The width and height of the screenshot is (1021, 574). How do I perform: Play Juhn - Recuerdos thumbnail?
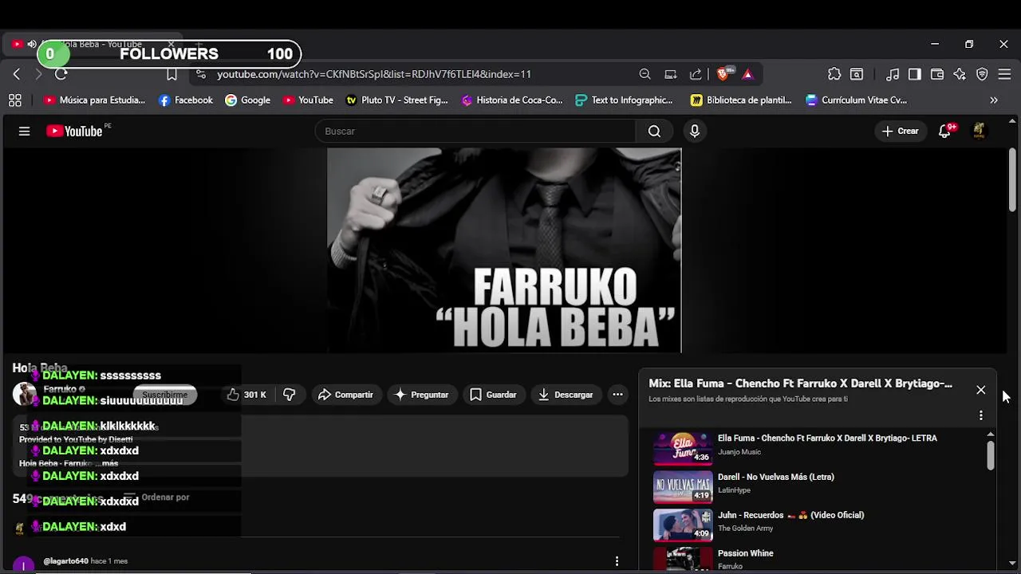[683, 525]
